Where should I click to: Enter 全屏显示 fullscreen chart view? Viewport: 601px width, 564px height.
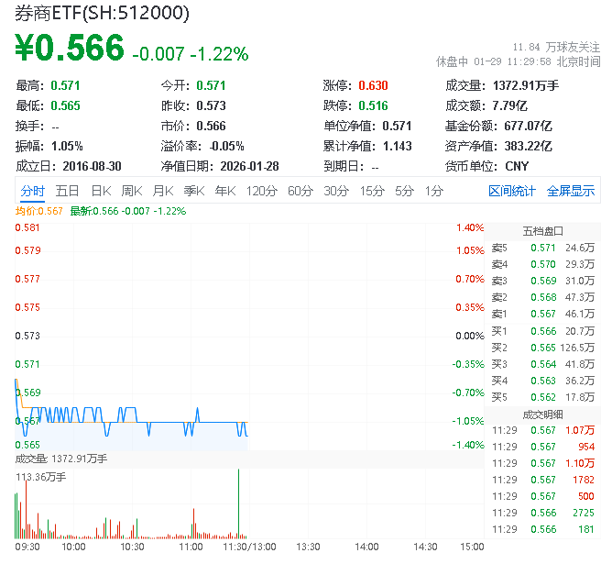(x=570, y=191)
